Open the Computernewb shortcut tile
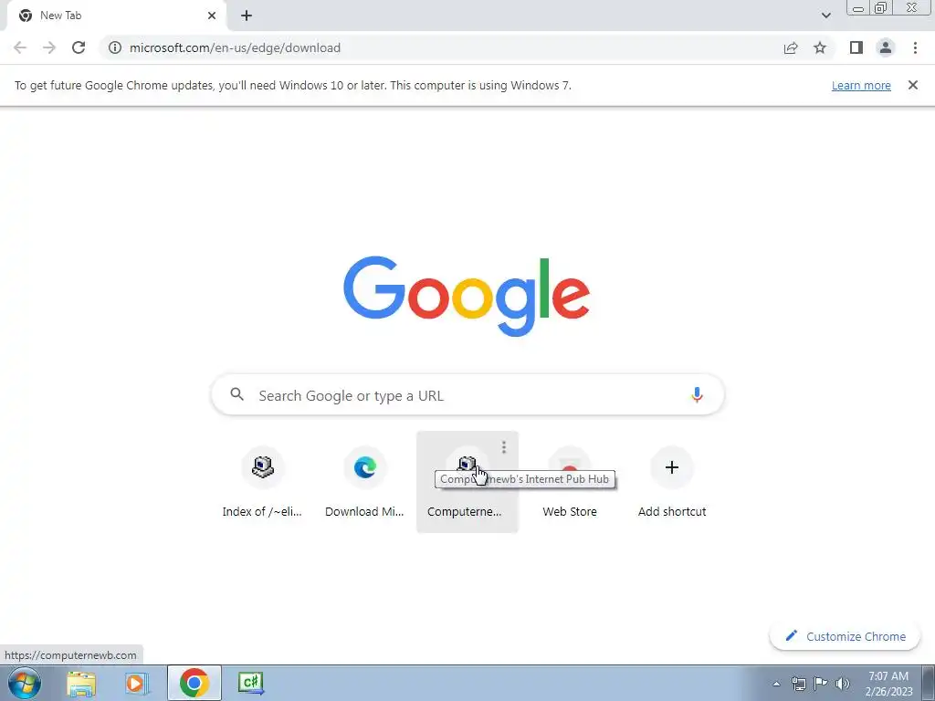935x701 pixels. pos(467,482)
